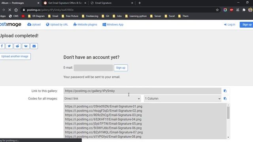Open the Direct link code type dropdown
This screenshot has height=142, width=253.
102,99
